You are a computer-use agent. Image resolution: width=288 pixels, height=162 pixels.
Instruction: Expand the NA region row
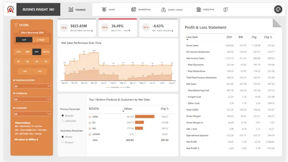tap(90, 129)
